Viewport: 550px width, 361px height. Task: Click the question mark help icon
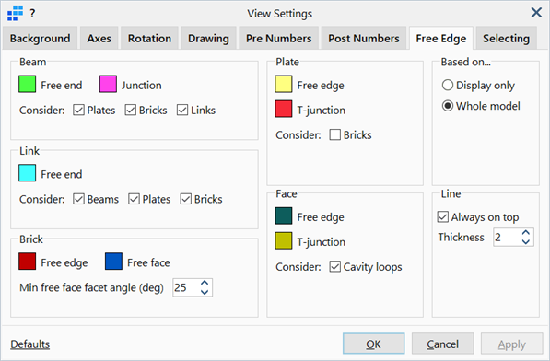(32, 14)
